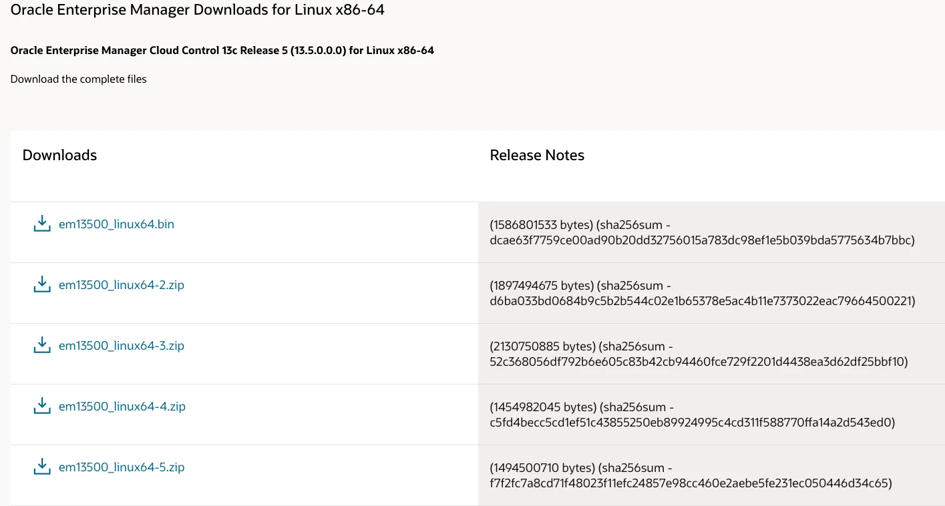945x506 pixels.
Task: Click the checksum text starting with f7f2fc7
Action: [x=691, y=483]
